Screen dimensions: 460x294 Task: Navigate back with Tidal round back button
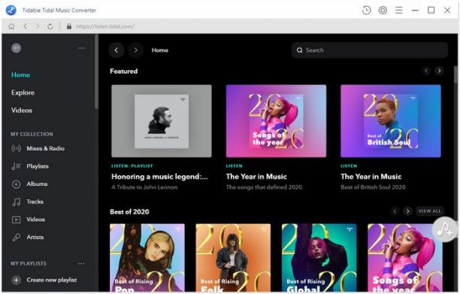click(117, 50)
